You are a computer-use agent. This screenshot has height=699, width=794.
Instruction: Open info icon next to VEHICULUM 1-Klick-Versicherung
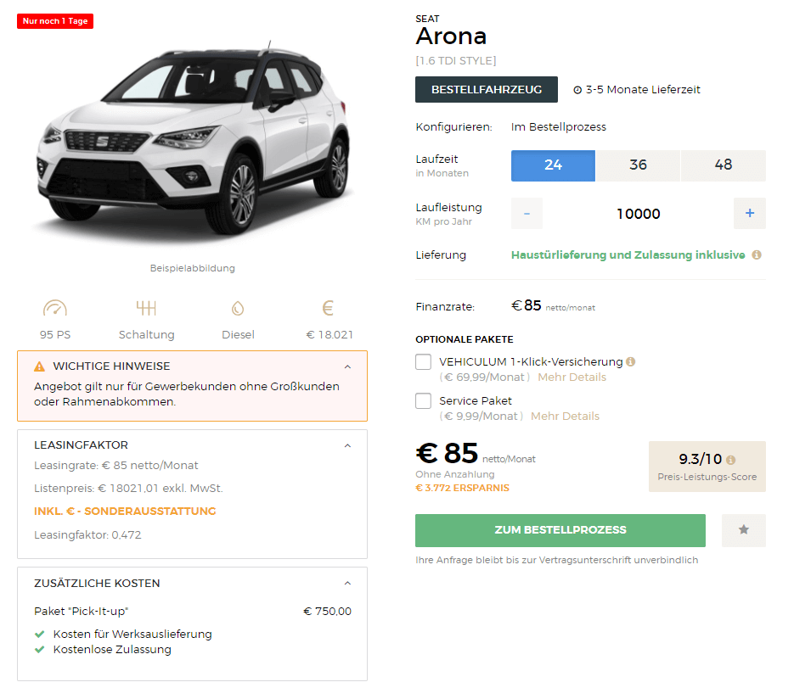pyautogui.click(x=630, y=361)
